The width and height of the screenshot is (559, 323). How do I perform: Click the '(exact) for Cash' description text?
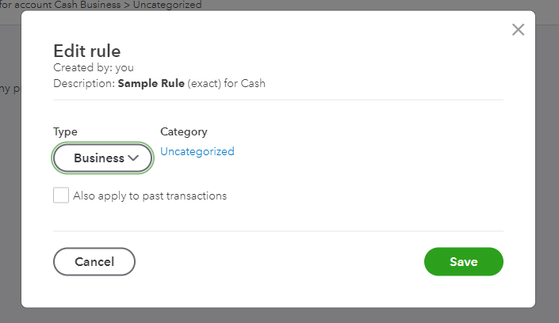point(226,83)
